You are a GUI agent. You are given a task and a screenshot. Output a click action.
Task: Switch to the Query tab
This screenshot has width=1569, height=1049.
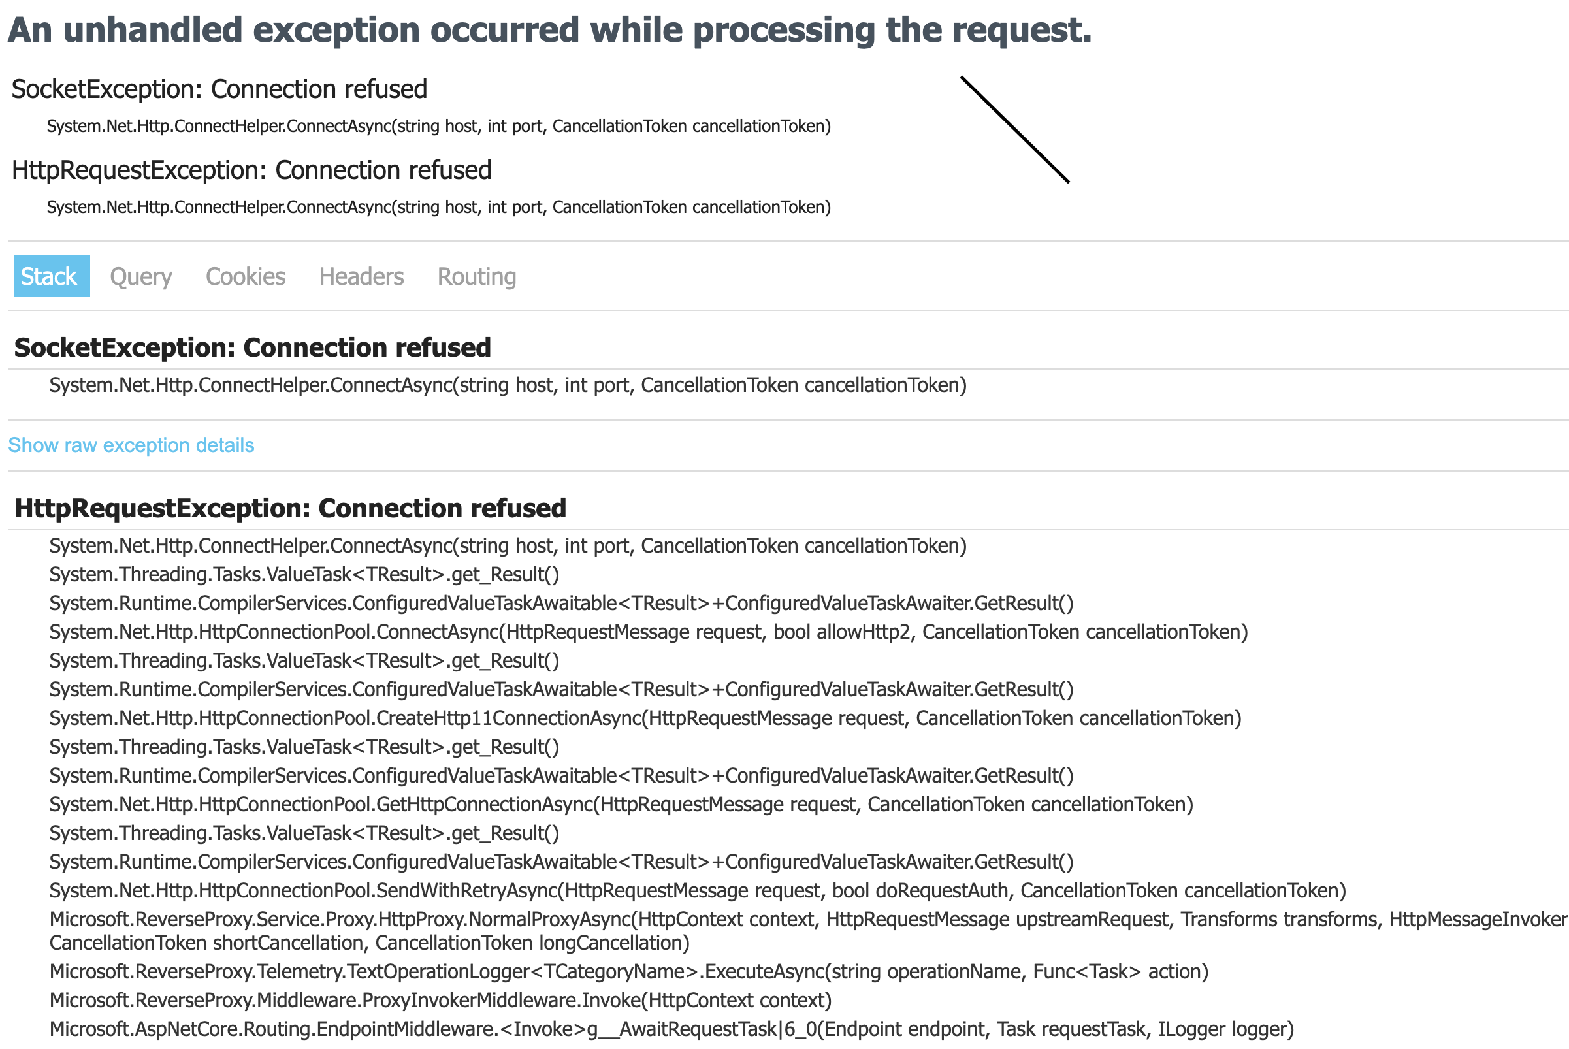140,276
